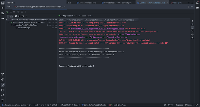Open the Terminal tool window
200x107 pixels.
coord(2,90)
